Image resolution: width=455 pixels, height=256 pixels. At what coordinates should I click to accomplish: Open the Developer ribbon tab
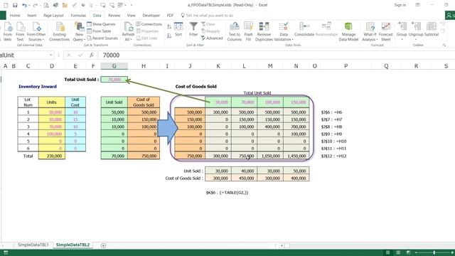tap(151, 16)
